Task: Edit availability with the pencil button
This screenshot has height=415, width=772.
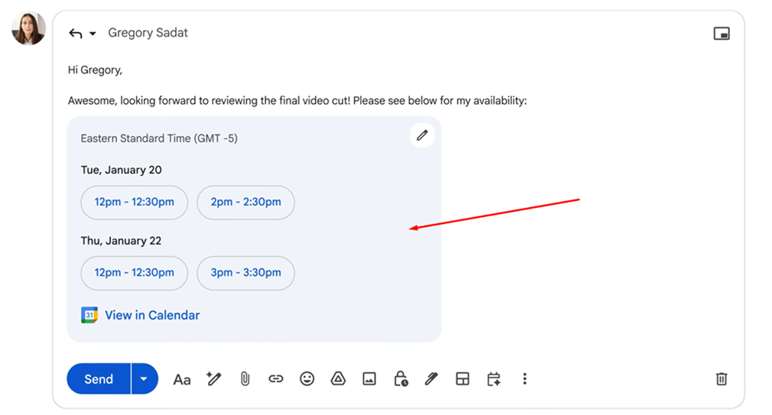Action: [422, 136]
